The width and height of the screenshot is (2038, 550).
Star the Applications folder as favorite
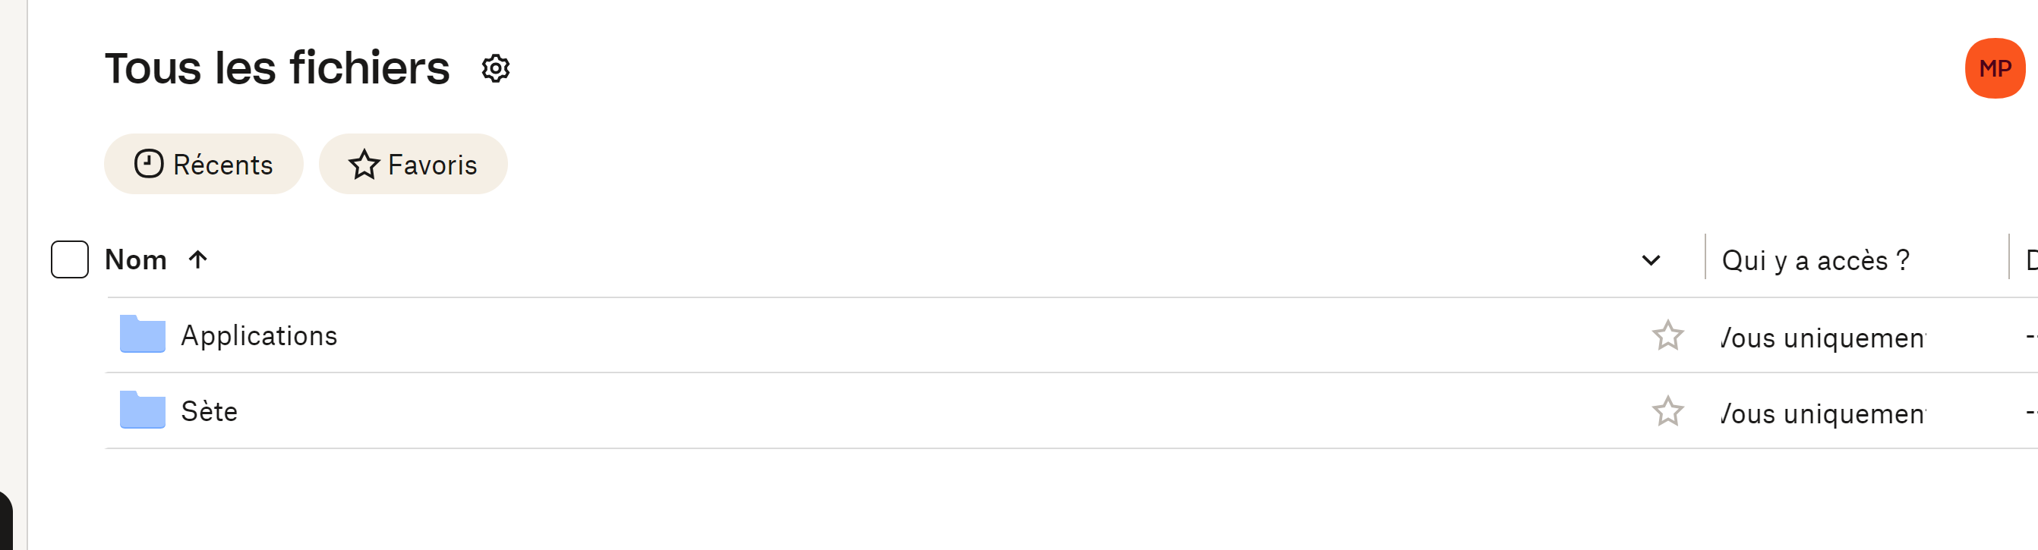click(x=1667, y=336)
